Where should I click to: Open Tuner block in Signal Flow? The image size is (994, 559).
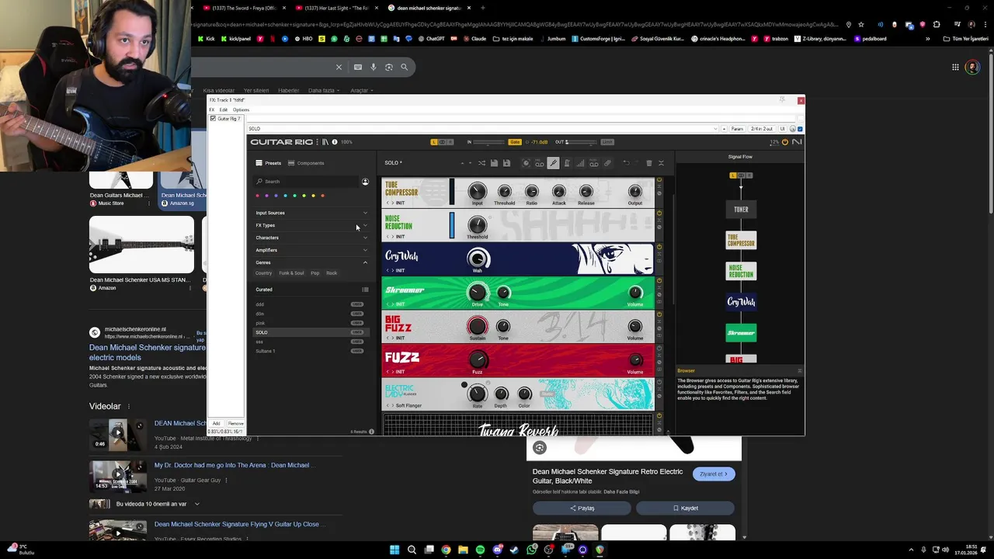click(x=741, y=209)
